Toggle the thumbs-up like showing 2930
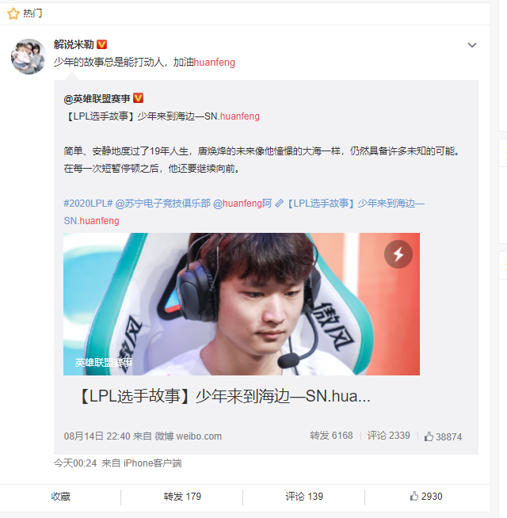The width and height of the screenshot is (507, 518). [426, 496]
